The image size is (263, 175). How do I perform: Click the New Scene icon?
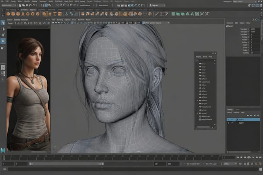point(20,5)
